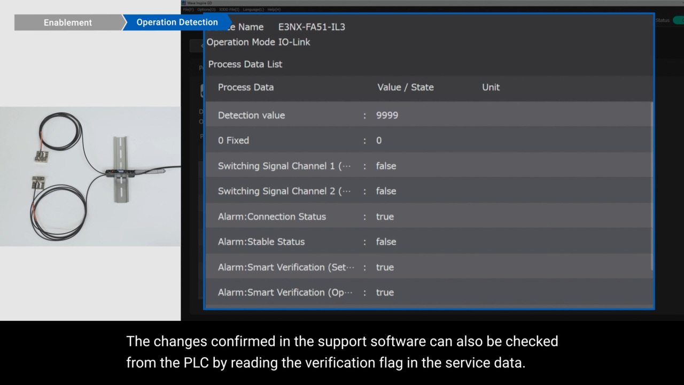The height and width of the screenshot is (385, 684).
Task: Click the fiber sensor setup photo
Action: [90, 176]
